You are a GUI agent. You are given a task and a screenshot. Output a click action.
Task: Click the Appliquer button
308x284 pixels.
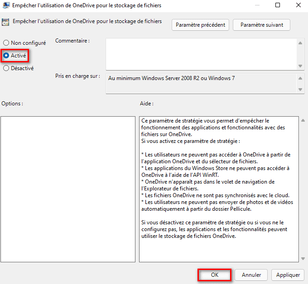[x=288, y=275]
